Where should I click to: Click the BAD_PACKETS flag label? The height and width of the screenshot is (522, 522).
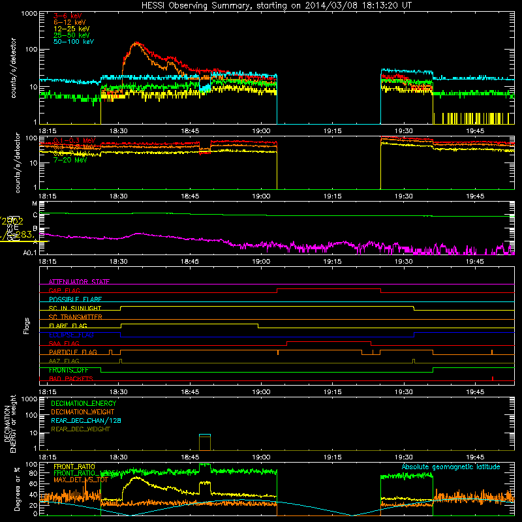[x=71, y=378]
